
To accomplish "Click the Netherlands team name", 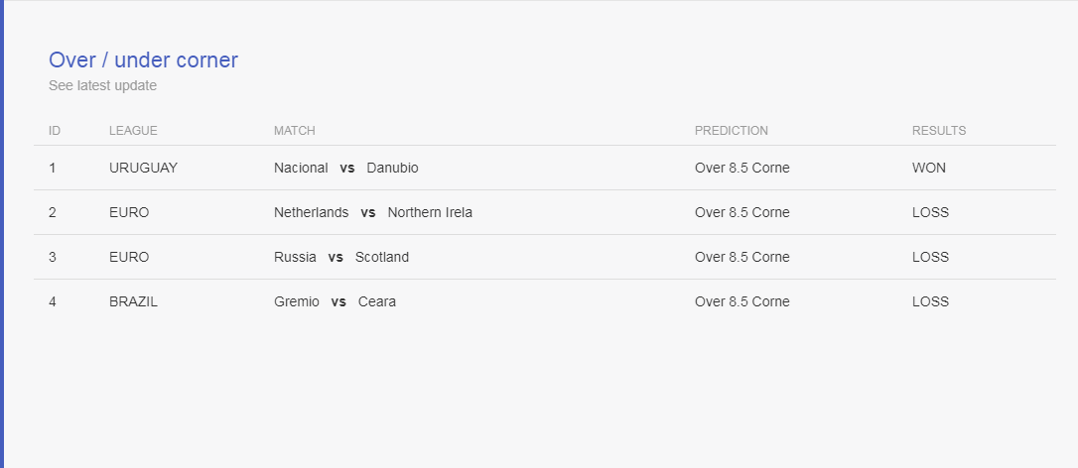I will point(312,212).
